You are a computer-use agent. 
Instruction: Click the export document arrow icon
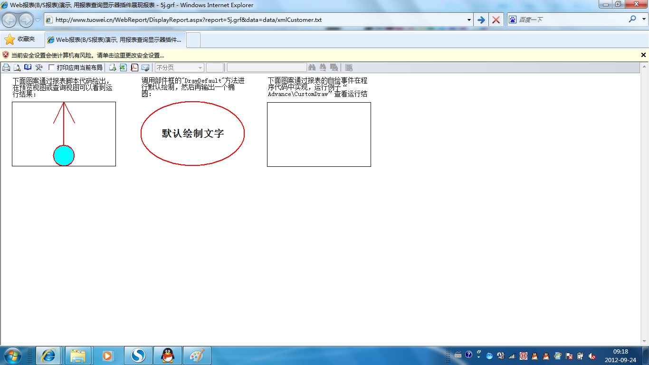pos(113,67)
